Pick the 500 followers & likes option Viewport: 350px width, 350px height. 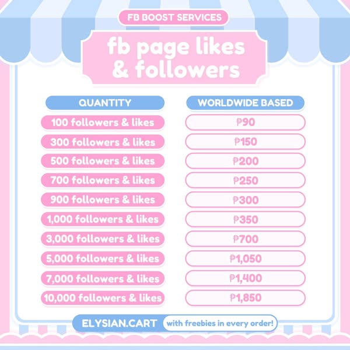pyautogui.click(x=103, y=161)
